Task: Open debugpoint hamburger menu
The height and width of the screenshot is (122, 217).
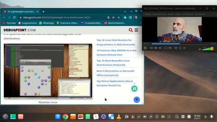Action: pos(136,30)
